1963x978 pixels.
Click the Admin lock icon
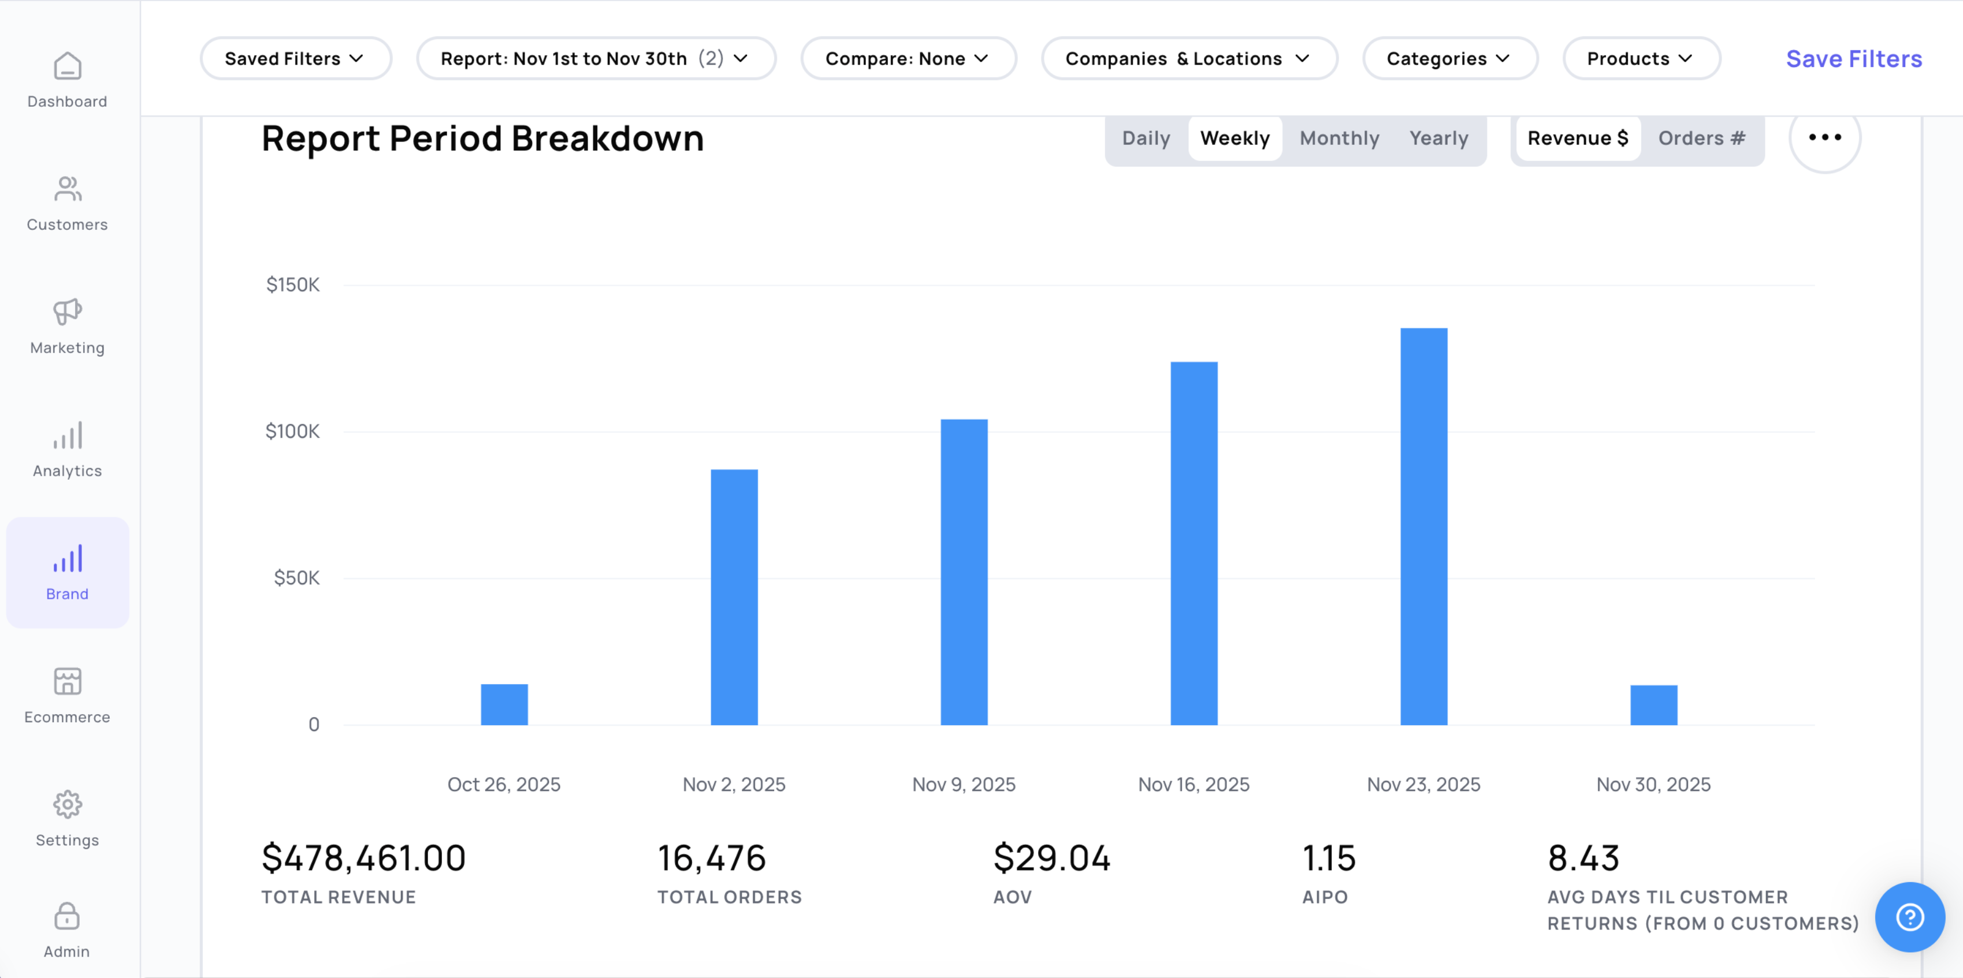[67, 916]
